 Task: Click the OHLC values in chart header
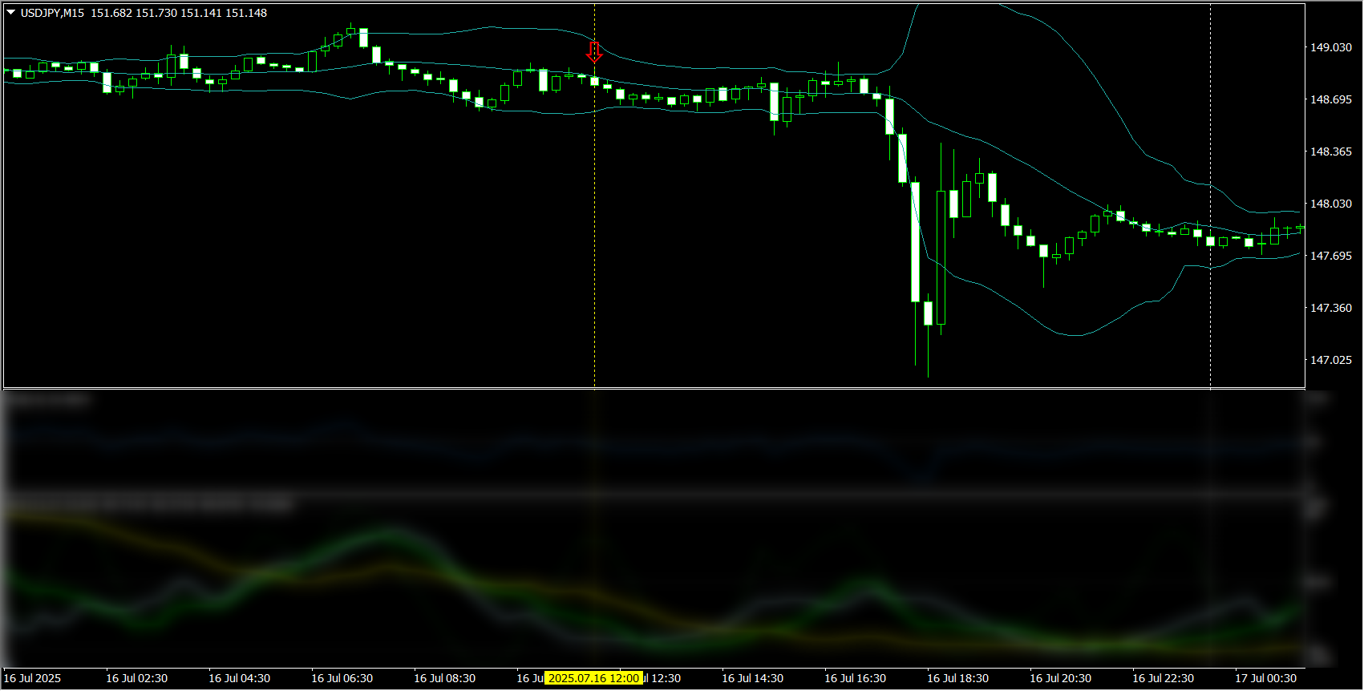click(179, 13)
